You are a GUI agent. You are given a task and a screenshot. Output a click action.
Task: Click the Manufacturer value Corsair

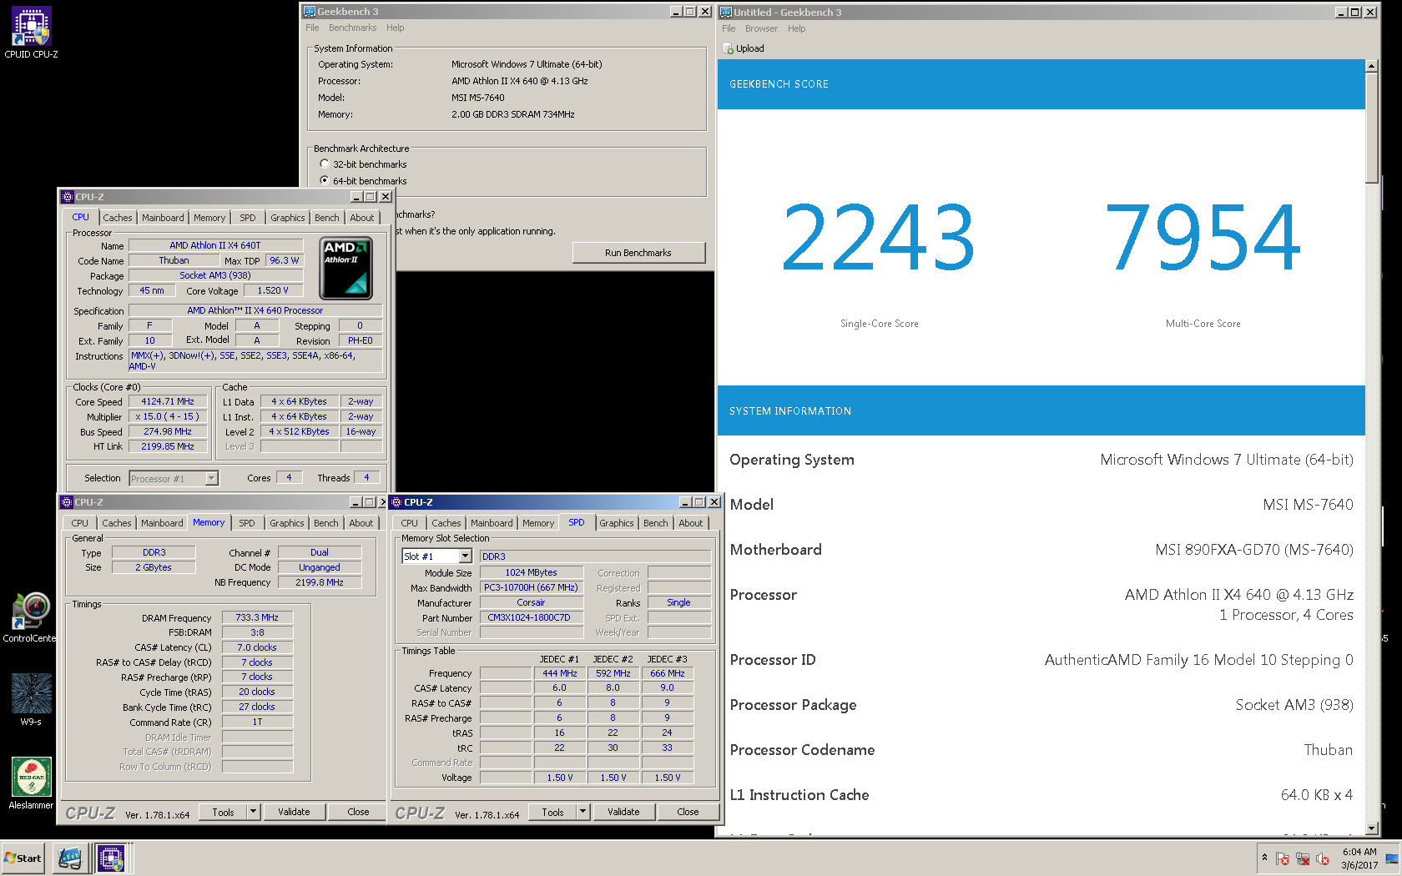[531, 602]
